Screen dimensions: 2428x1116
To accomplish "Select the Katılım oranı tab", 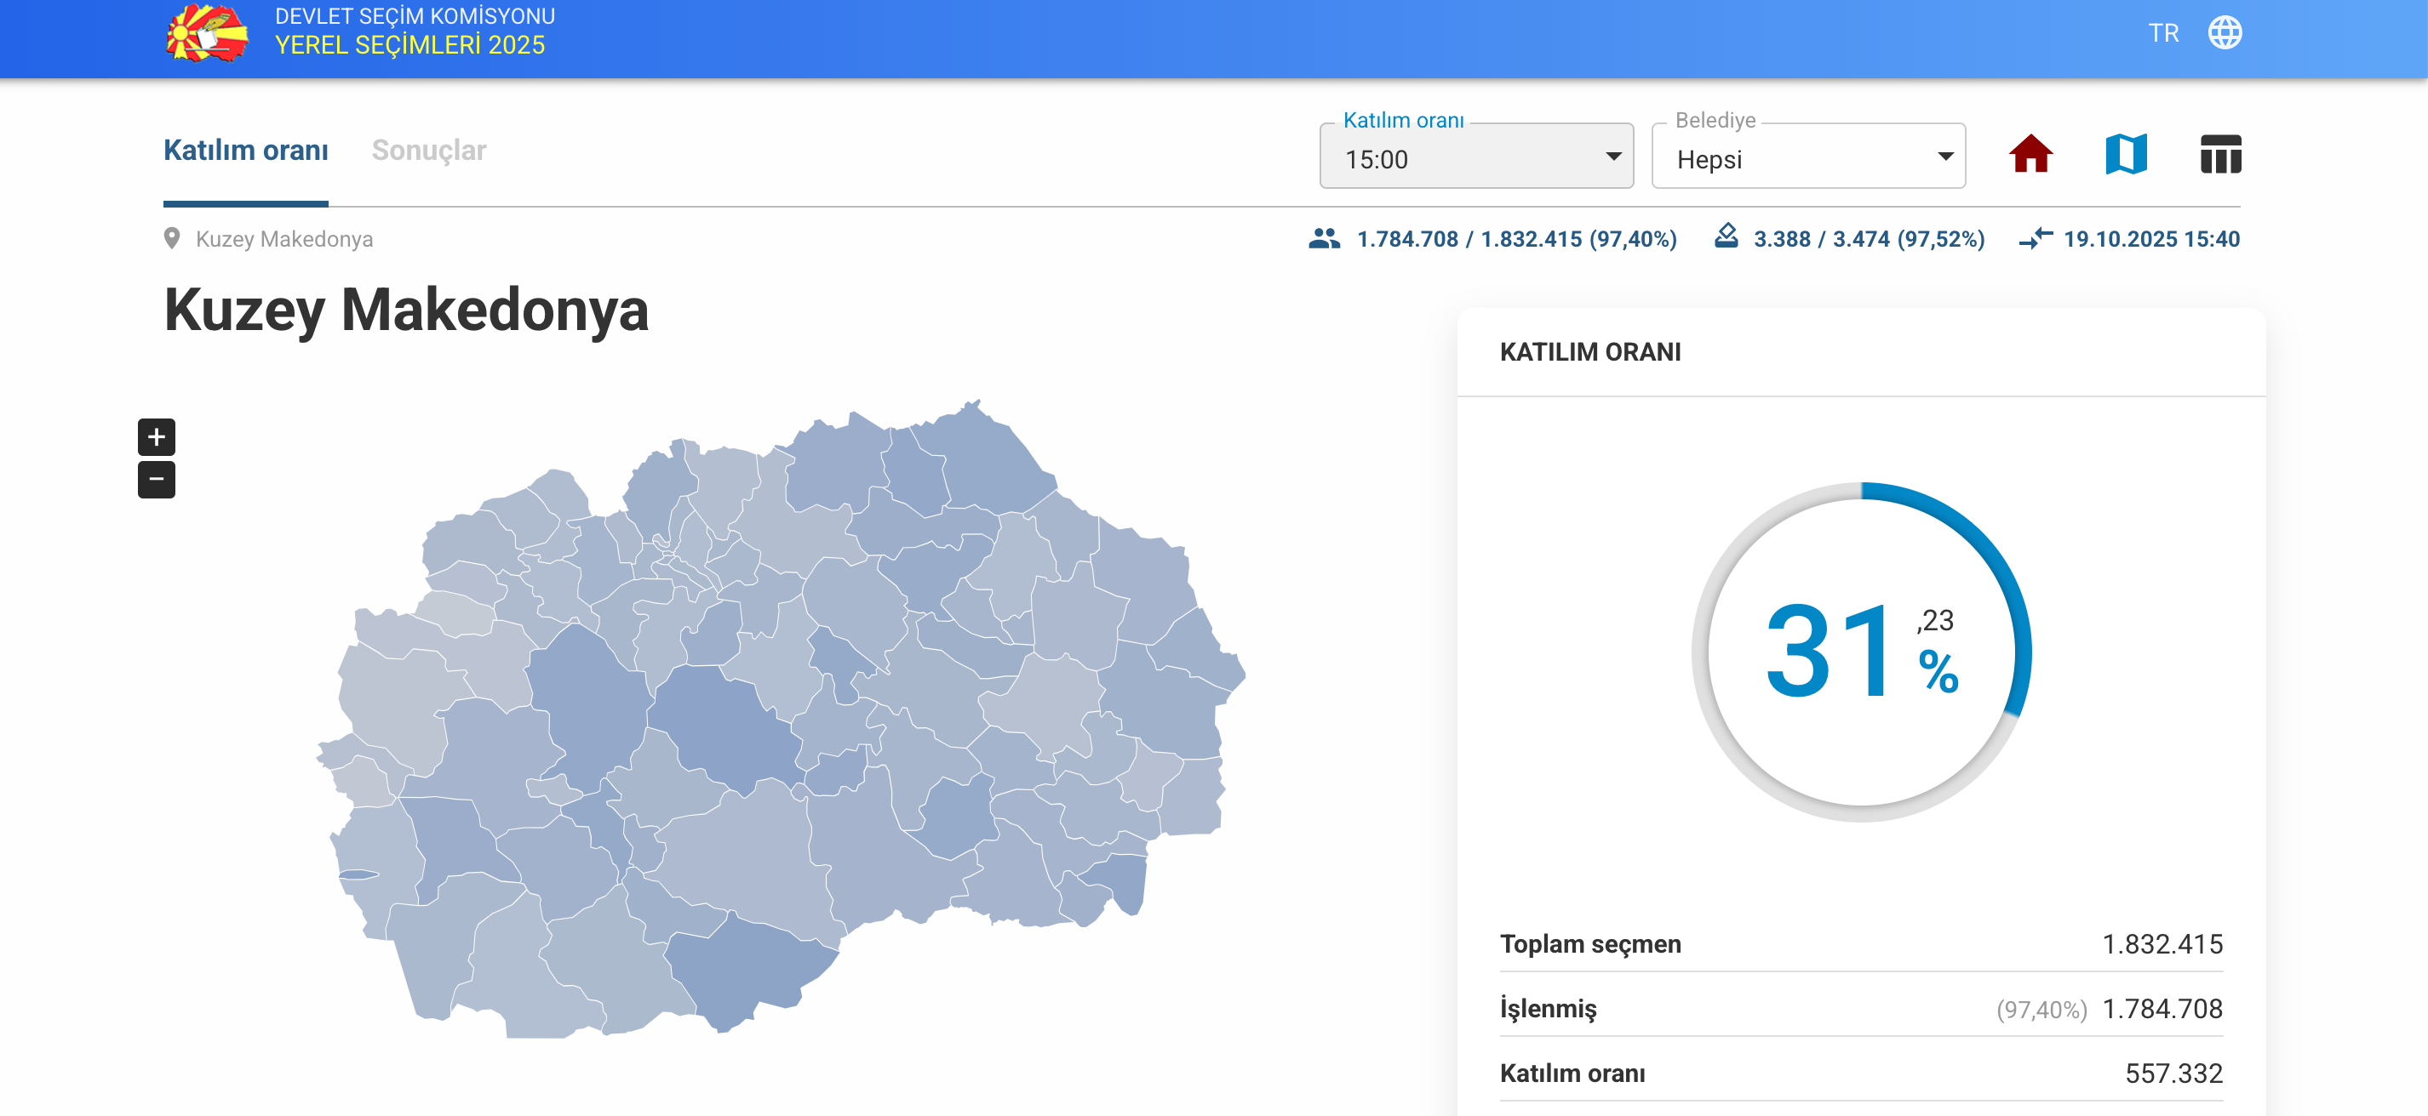I will 246,151.
